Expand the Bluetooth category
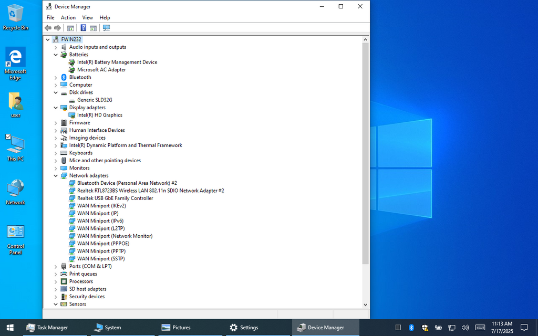The image size is (538, 336). [x=56, y=77]
